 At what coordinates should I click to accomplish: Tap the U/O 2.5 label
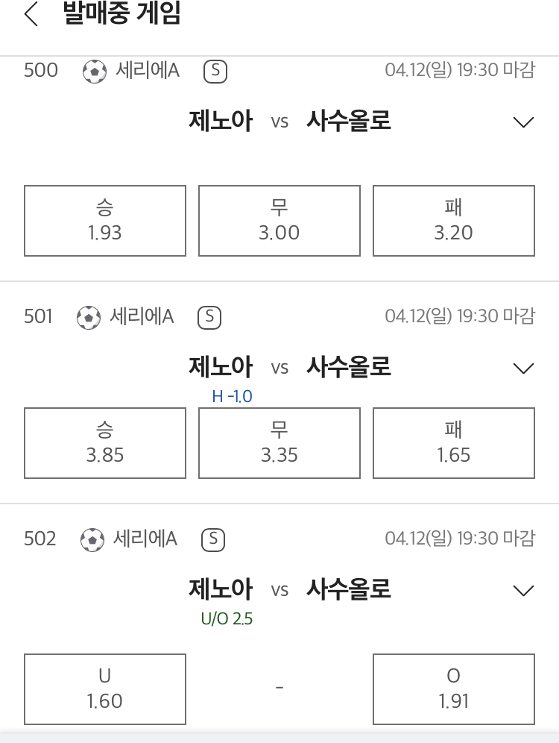click(227, 619)
